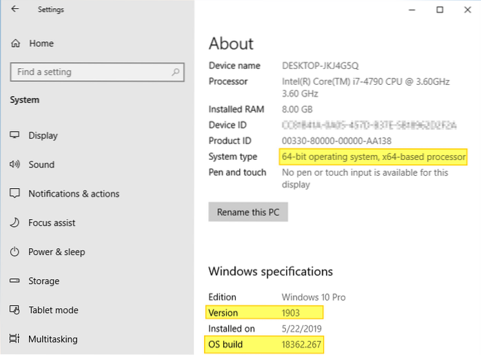Click the Product ID label
Image resolution: width=481 pixels, height=355 pixels.
tap(229, 141)
